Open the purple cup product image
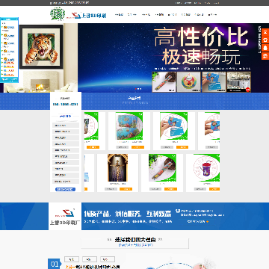Image resolution: width=269 pixels, height=269 pixels. pos(207,167)
